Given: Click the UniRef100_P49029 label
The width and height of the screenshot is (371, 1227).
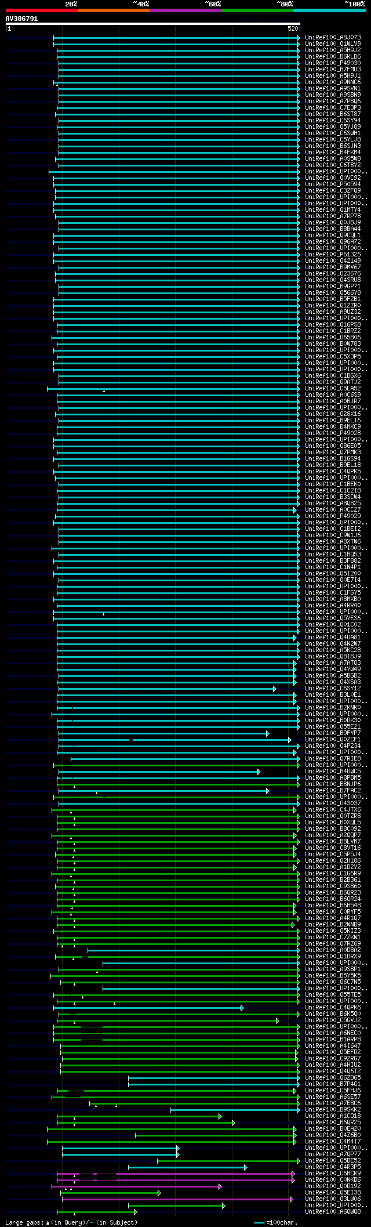Looking at the screenshot, I should click(333, 516).
